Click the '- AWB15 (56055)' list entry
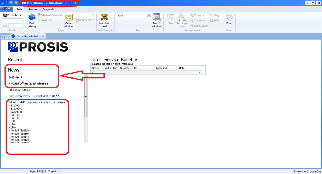Image resolution: width=322 pixels, height=174 pixels. (19, 131)
